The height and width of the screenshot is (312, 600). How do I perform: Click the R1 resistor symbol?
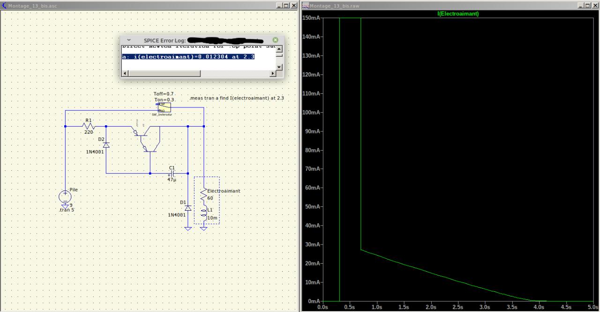(x=88, y=126)
